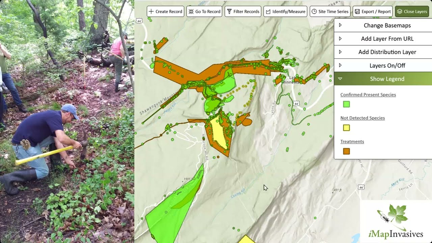Click the save icon in Export / Report
This screenshot has height=243, width=432.
(x=357, y=11)
